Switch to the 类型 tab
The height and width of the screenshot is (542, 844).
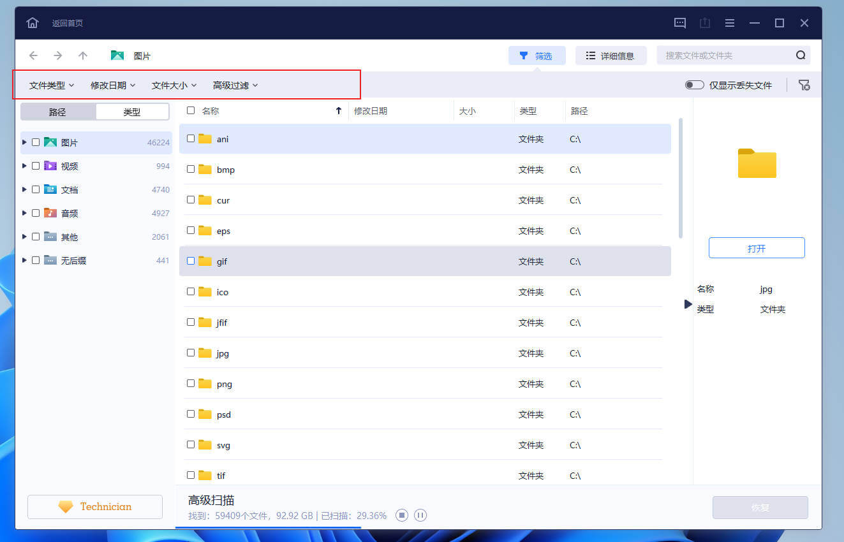(132, 111)
